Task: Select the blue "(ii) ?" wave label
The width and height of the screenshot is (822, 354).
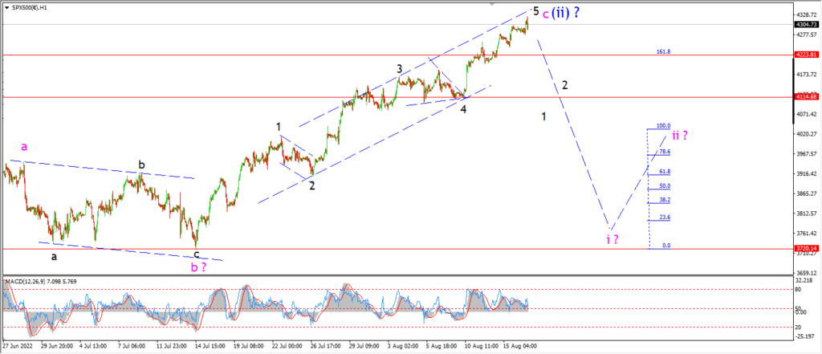Action: [x=566, y=13]
